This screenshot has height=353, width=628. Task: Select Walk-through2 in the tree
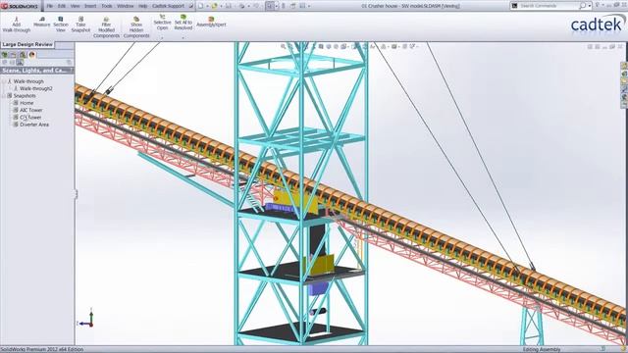click(36, 88)
